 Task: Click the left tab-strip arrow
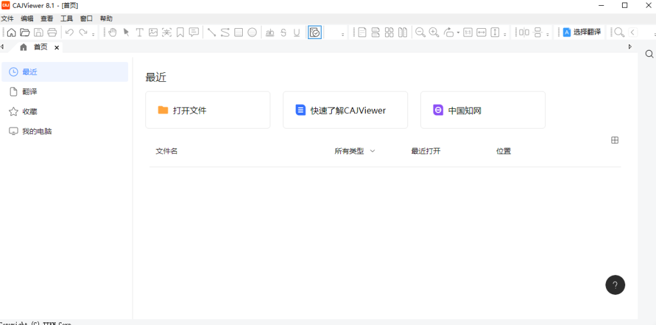tap(2, 47)
